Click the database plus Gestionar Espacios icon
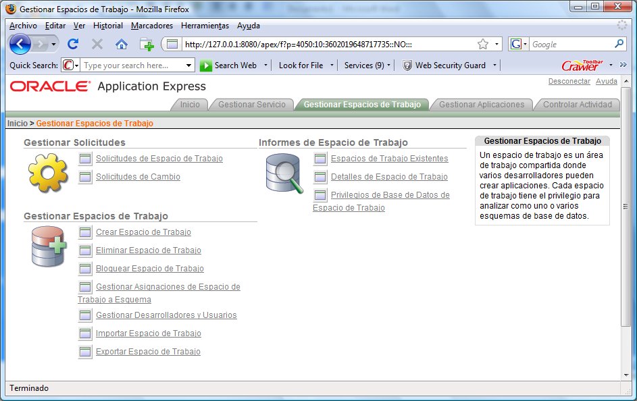The image size is (637, 401). pyautogui.click(x=49, y=246)
